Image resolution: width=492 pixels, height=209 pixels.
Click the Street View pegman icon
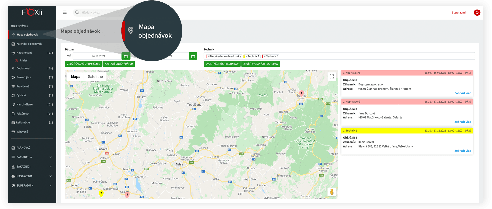tap(332, 192)
